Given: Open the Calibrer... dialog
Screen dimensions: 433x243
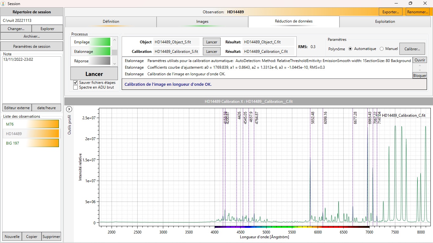Looking at the screenshot, I should click(412, 49).
